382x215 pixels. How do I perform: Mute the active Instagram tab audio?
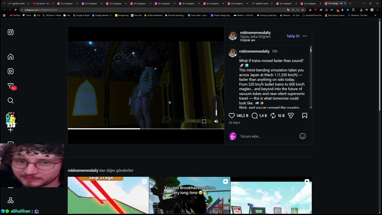341,4
